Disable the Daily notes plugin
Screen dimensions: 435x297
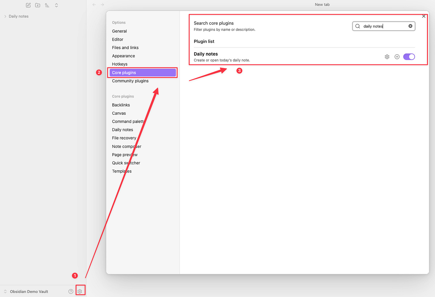click(409, 56)
